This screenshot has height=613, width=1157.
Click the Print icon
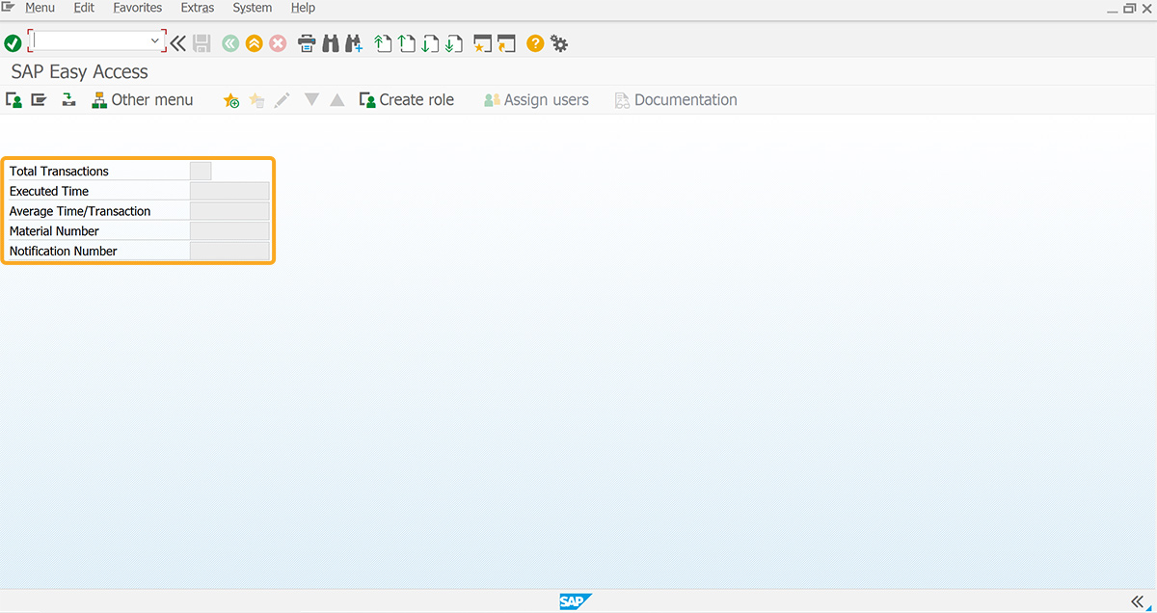(x=307, y=43)
